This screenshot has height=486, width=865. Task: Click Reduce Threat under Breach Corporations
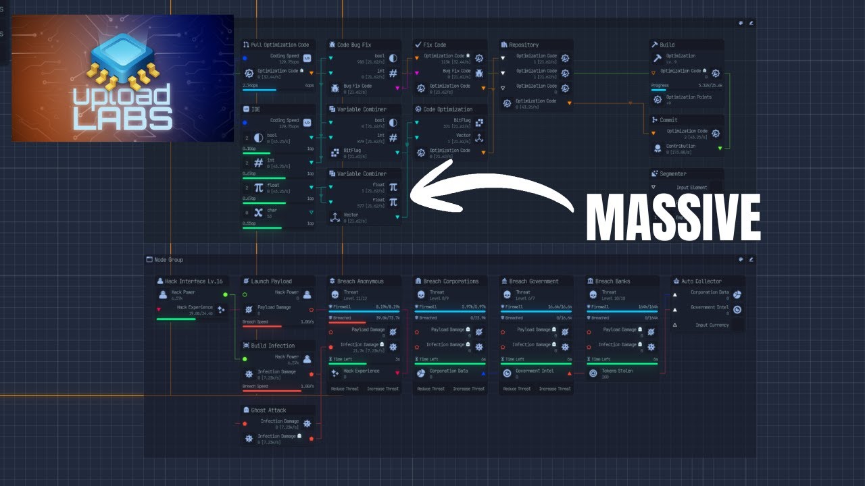pyautogui.click(x=430, y=389)
